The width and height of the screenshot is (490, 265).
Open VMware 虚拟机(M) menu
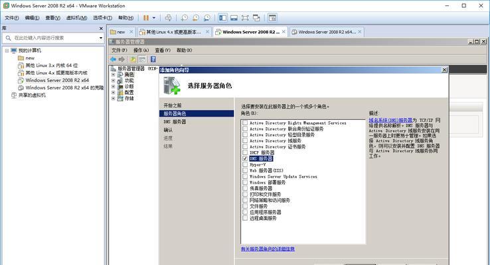point(76,18)
